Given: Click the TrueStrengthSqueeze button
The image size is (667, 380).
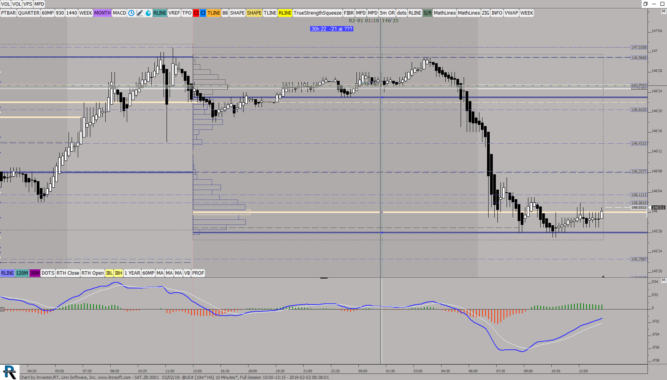Looking at the screenshot, I should [x=317, y=13].
